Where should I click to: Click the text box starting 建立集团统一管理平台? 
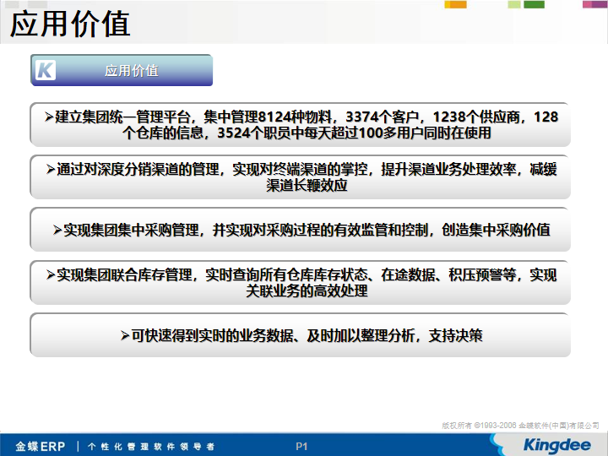[300, 124]
